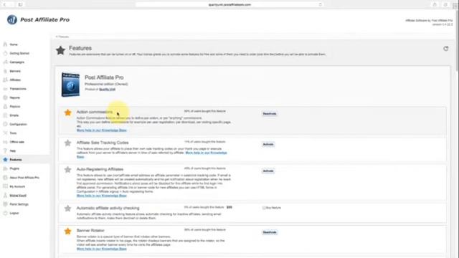This screenshot has width=459, height=258.
Task: Toggle the browser sidebar button
Action: 20,4
